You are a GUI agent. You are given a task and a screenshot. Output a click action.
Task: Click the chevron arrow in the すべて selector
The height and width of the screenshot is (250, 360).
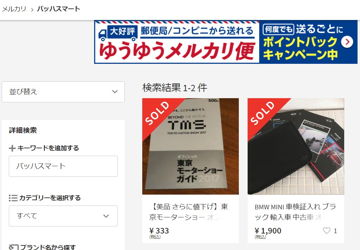pos(106,216)
